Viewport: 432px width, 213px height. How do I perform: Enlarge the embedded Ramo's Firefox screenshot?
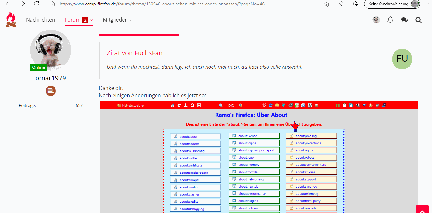pos(259,157)
